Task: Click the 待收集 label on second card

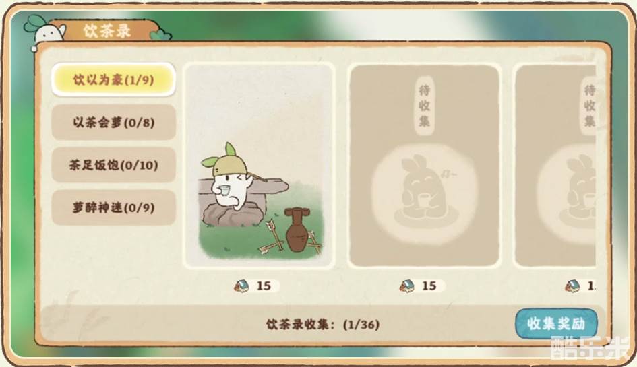Action: [424, 105]
